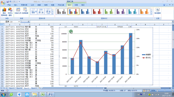
Task: Click zoom out minus button
Action: coord(157,91)
